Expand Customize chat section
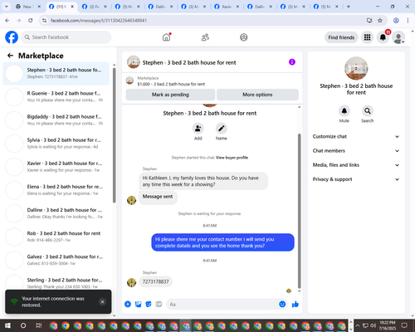This screenshot has height=332, width=415. (356, 136)
